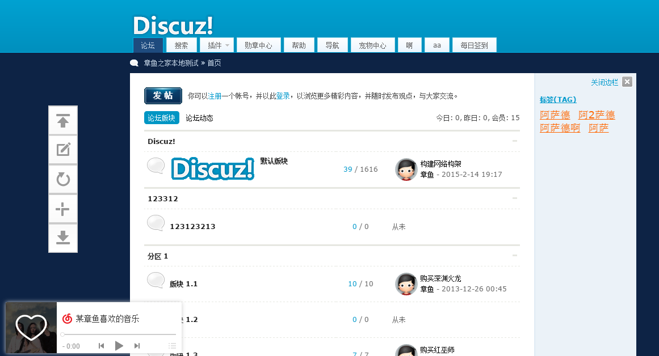
Task: Open the 搜索 navigation tab
Action: [181, 45]
